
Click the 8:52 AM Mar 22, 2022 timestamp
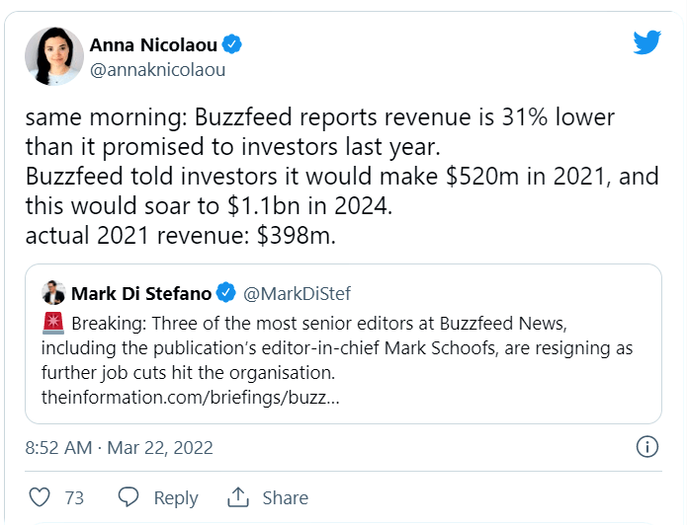[x=120, y=448]
